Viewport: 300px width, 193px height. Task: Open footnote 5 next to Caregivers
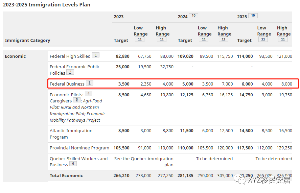77,100
